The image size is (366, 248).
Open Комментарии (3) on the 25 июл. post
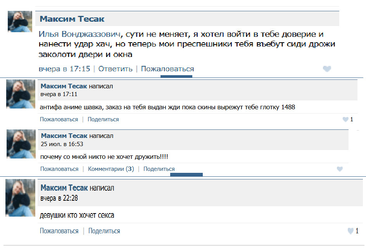[x=111, y=169]
